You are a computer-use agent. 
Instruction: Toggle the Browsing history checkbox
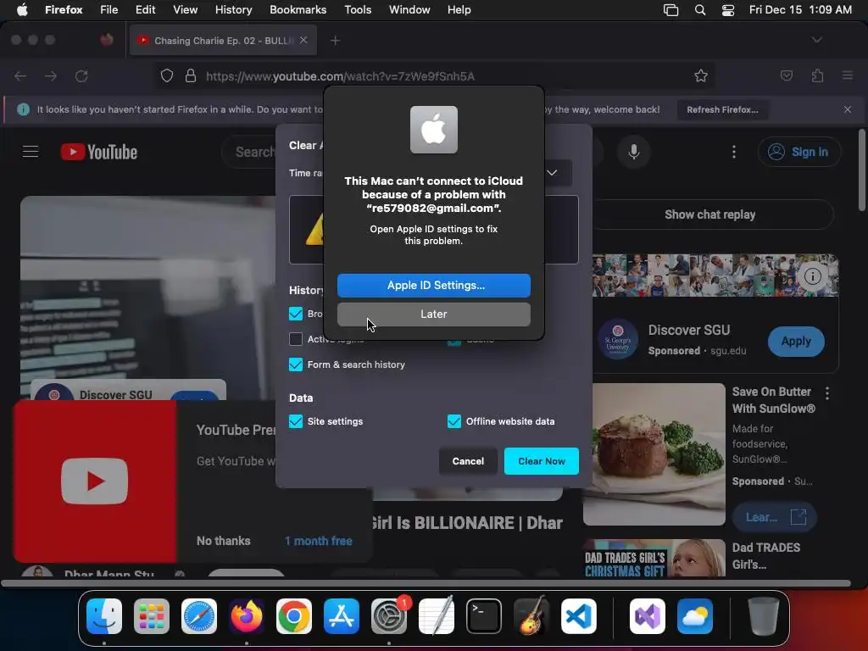[296, 314]
